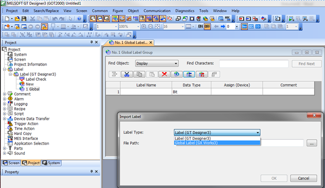Select Label (GT Designer3) list option
The image size is (325, 188).
(x=217, y=138)
